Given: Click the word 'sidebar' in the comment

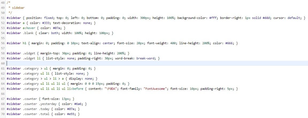Looking at the screenshot, I should [18, 8].
